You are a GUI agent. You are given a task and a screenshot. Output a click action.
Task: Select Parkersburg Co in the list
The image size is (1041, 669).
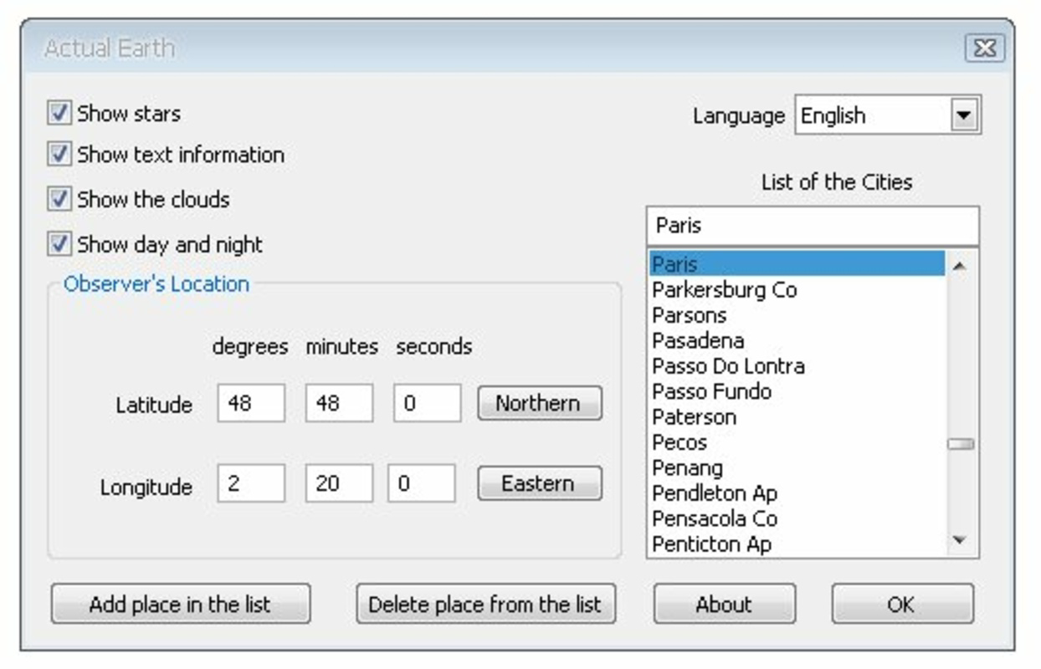[x=797, y=290]
